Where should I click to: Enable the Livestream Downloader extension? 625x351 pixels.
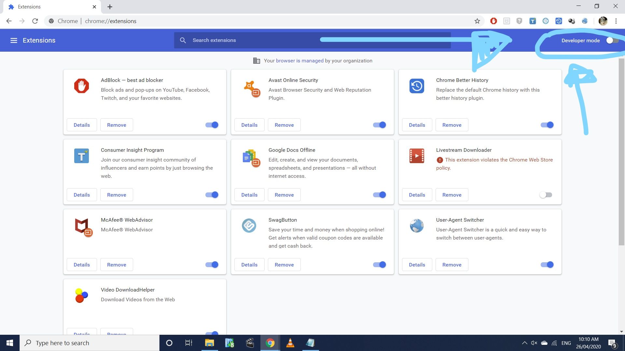click(546, 195)
